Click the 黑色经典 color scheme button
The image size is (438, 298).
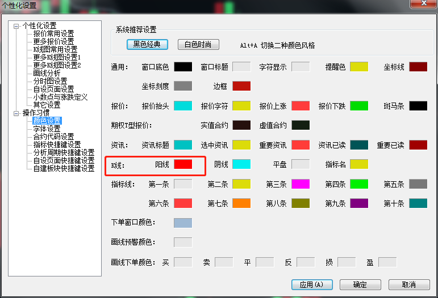point(148,45)
